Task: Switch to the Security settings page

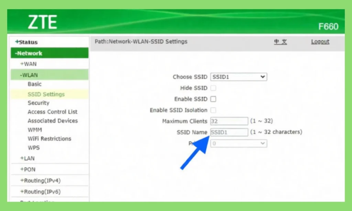Action: click(x=38, y=103)
